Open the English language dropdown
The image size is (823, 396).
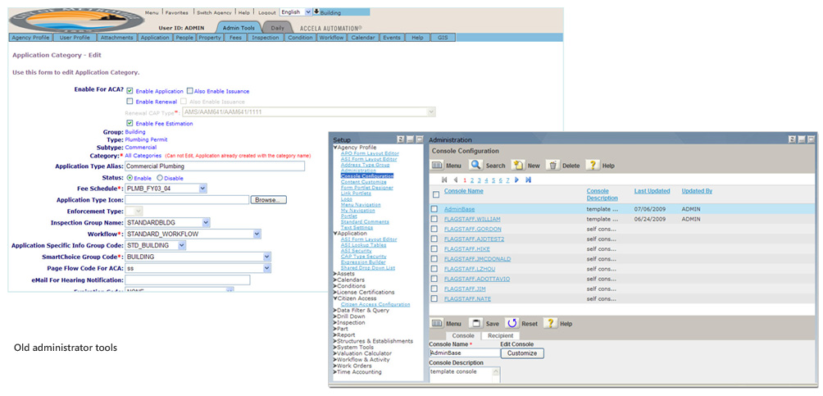296,11
